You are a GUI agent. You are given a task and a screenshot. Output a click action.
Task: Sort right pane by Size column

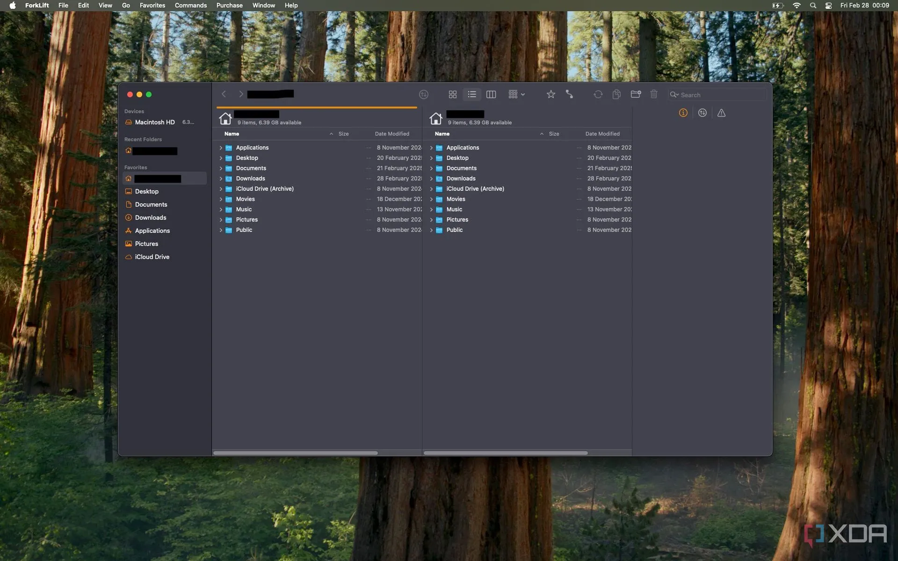pos(554,134)
